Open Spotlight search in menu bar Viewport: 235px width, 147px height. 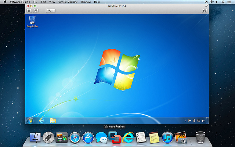(x=223, y=2)
